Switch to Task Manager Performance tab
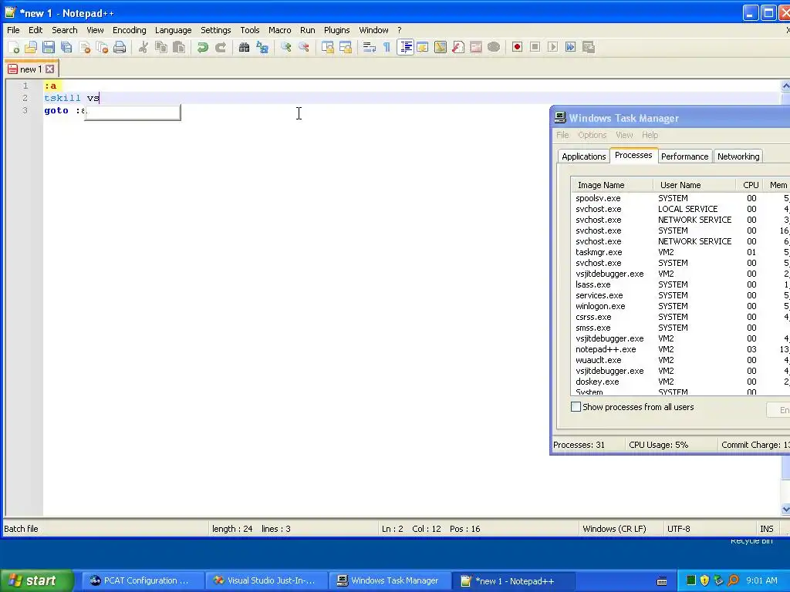Viewport: 790px width, 592px height. pos(685,156)
